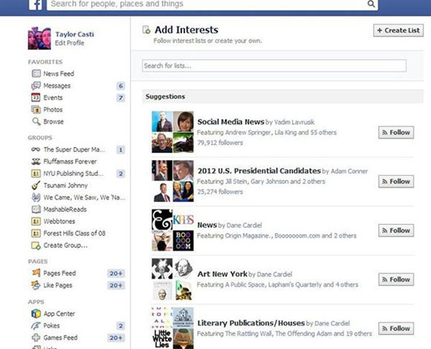Click the App Center cube icon
The image size is (431, 349).
tap(36, 313)
